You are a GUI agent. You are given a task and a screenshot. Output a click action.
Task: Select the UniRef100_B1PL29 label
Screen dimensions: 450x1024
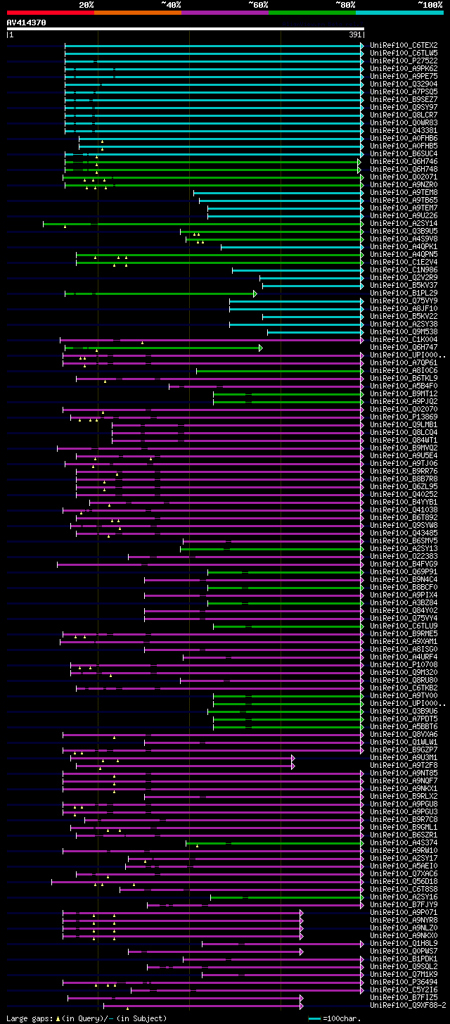[x=404, y=293]
